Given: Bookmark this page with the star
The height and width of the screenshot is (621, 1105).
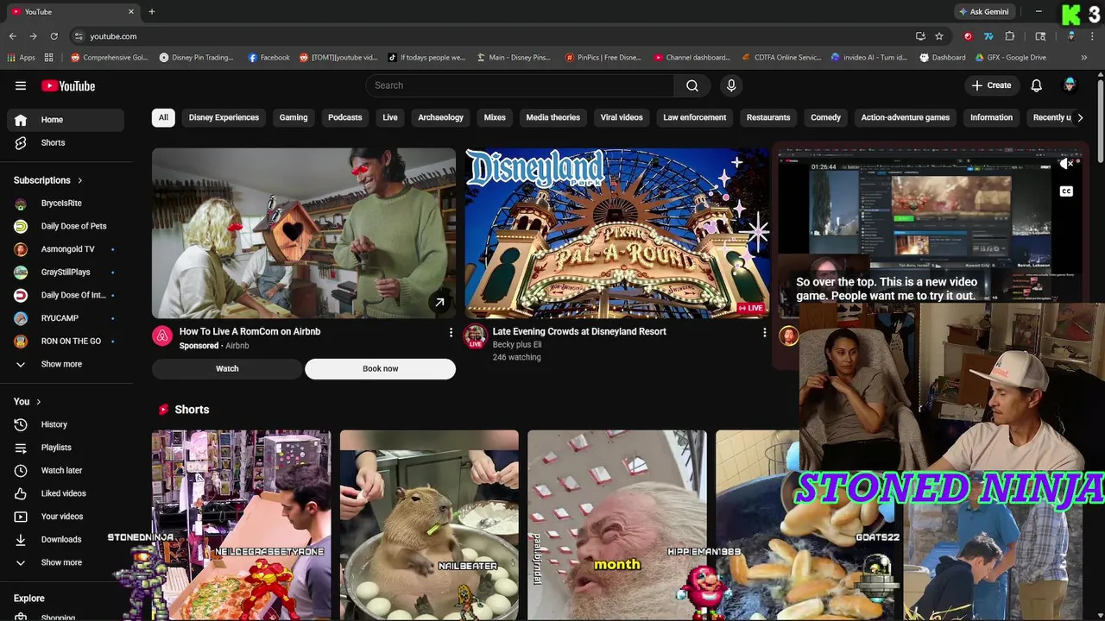Looking at the screenshot, I should [x=939, y=36].
